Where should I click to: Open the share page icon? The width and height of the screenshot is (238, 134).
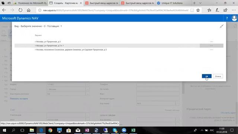coord(225,10)
